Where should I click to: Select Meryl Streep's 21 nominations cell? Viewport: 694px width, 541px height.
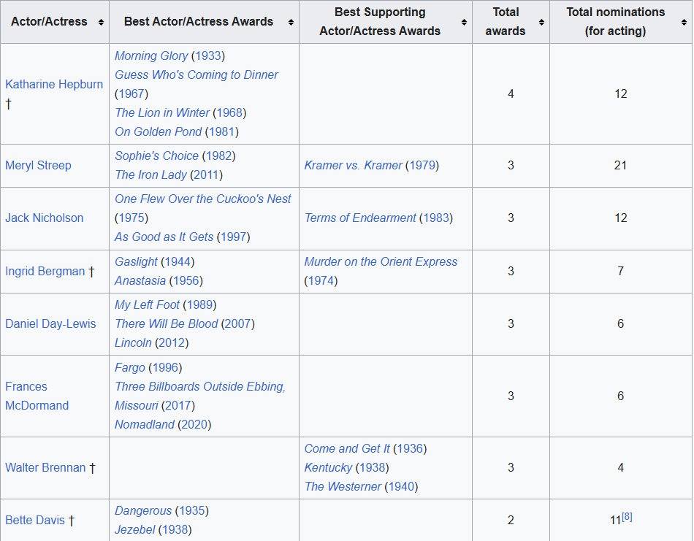click(620, 166)
